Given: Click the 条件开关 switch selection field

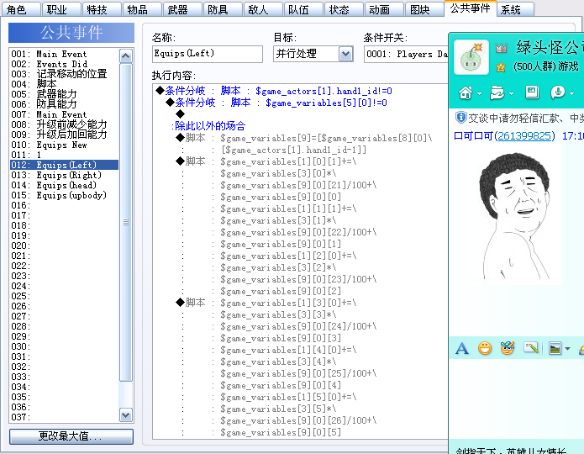Looking at the screenshot, I should 407,55.
